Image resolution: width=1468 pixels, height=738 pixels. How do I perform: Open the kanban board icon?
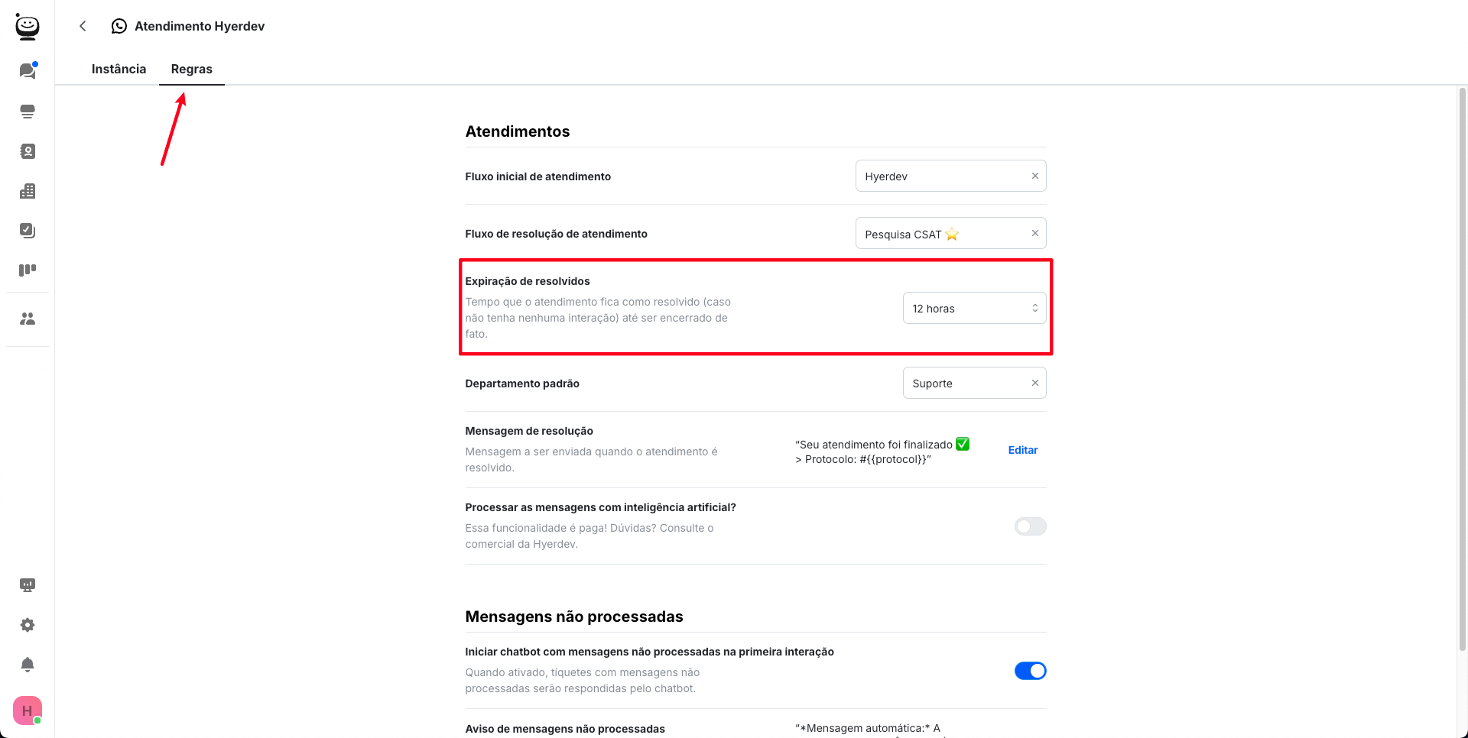(x=28, y=270)
